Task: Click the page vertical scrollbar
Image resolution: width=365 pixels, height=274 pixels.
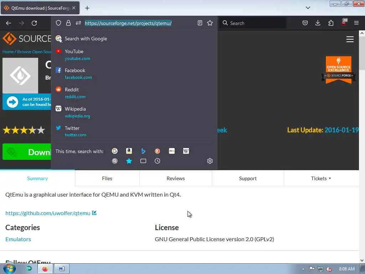Action: point(362,147)
